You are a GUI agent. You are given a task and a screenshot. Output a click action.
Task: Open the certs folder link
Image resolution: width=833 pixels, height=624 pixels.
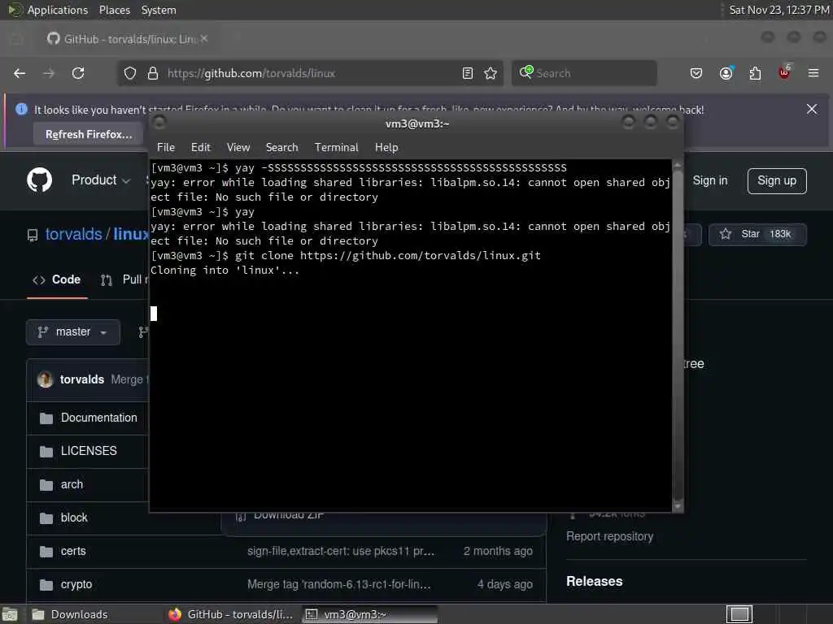73,551
